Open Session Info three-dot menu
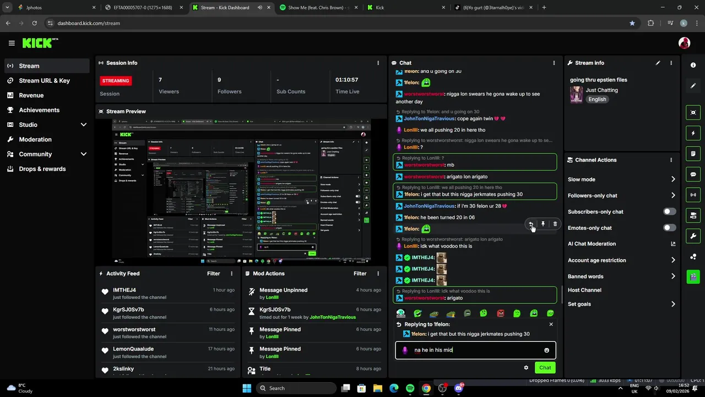705x397 pixels. (378, 63)
